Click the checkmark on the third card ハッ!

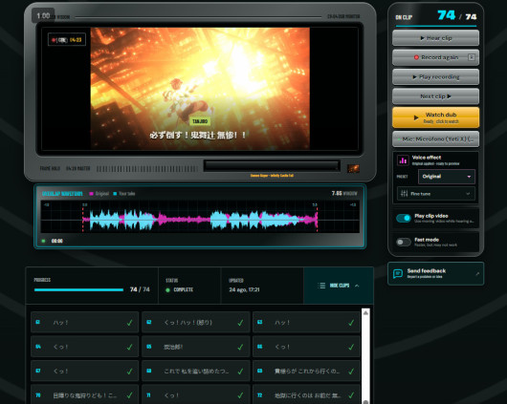tap(351, 323)
